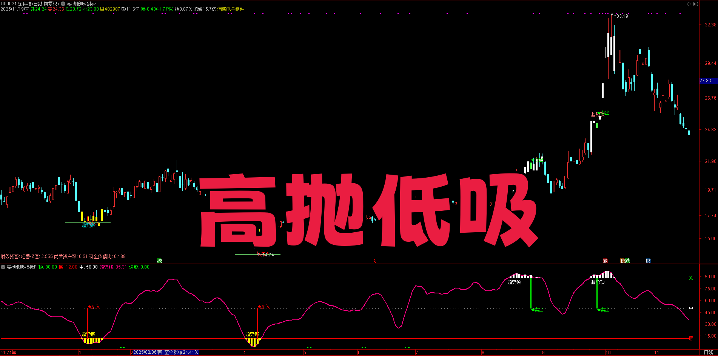Viewport: 718px width, 356px height.
Task: Click the circle icon before 高抛低吸指标F label
Action: (x=3, y=267)
